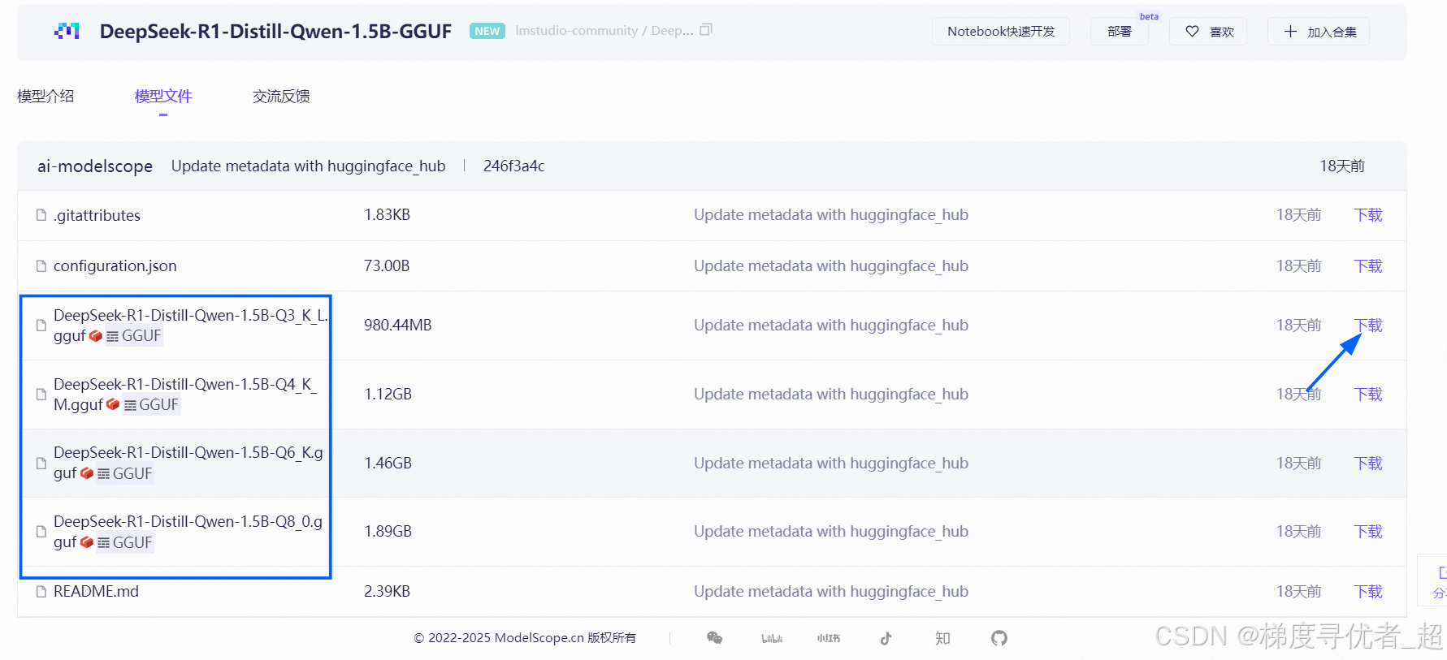Download the Q8_0 gguf file
Image resolution: width=1447 pixels, height=660 pixels.
click(1368, 532)
